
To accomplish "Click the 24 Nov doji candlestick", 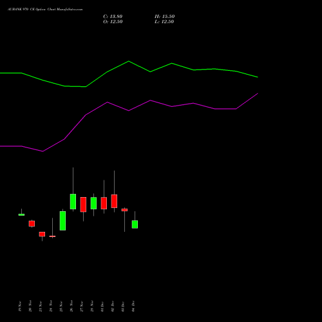I will 52,236.
